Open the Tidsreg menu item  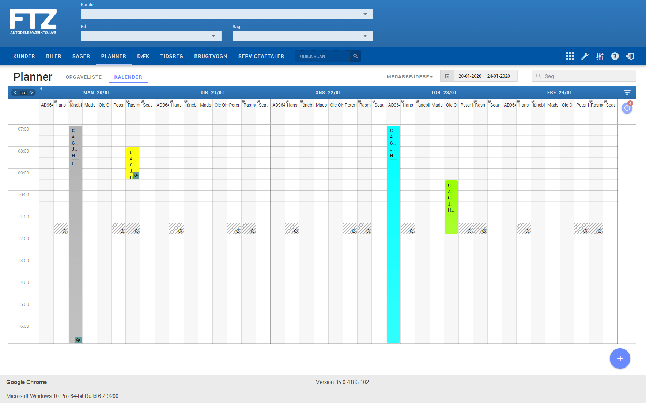[171, 56]
